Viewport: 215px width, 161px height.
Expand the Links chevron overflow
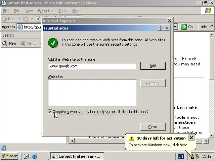212,25
